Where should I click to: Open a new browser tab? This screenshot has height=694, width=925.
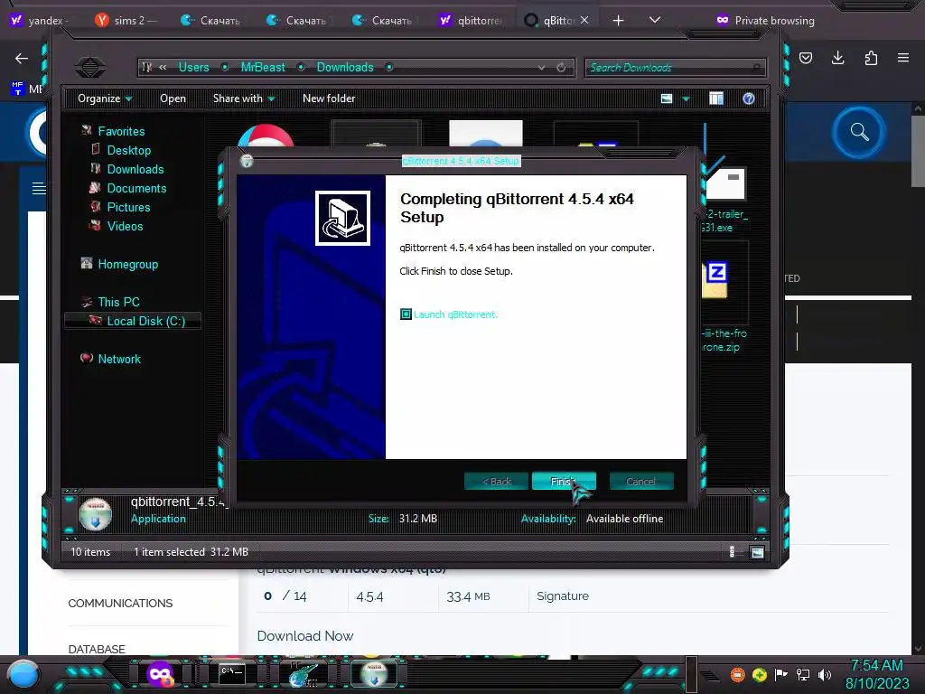click(618, 21)
